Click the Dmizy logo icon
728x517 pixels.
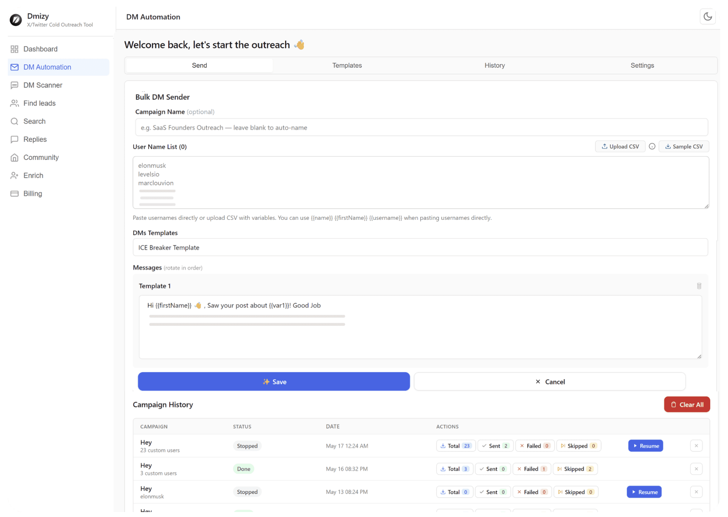click(16, 20)
